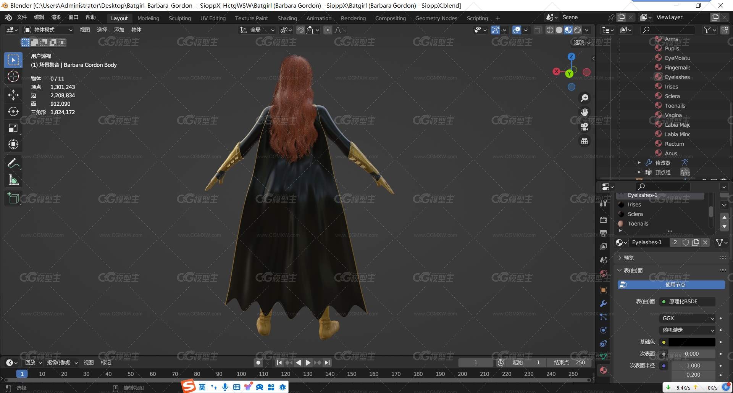Viewport: 733px width, 393px height.
Task: Click the 基础色 base color black swatch
Action: pyautogui.click(x=692, y=342)
